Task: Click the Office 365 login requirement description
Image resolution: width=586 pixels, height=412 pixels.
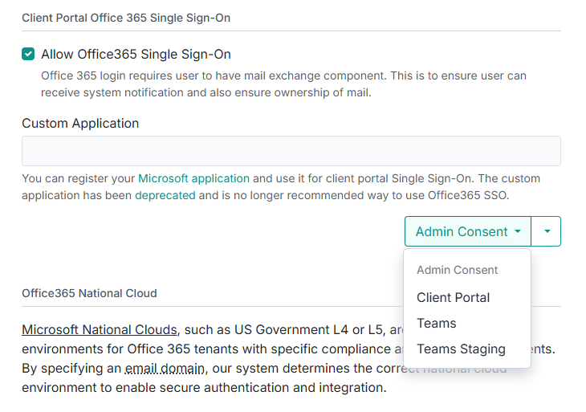Action: click(283, 84)
